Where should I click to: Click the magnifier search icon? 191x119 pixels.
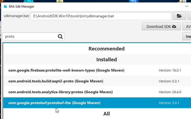(60, 37)
